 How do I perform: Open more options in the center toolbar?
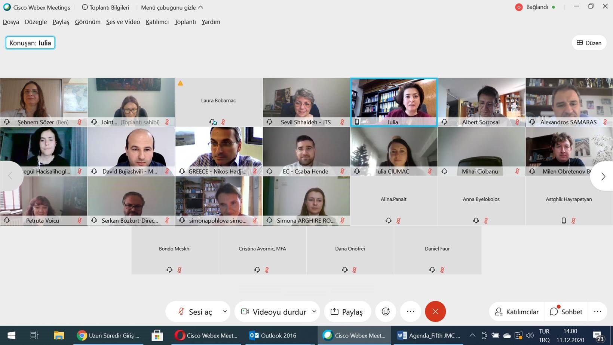tap(410, 312)
